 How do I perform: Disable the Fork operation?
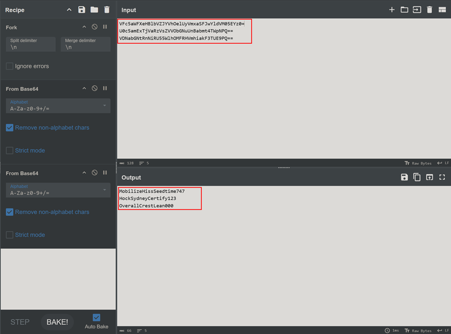coord(94,27)
